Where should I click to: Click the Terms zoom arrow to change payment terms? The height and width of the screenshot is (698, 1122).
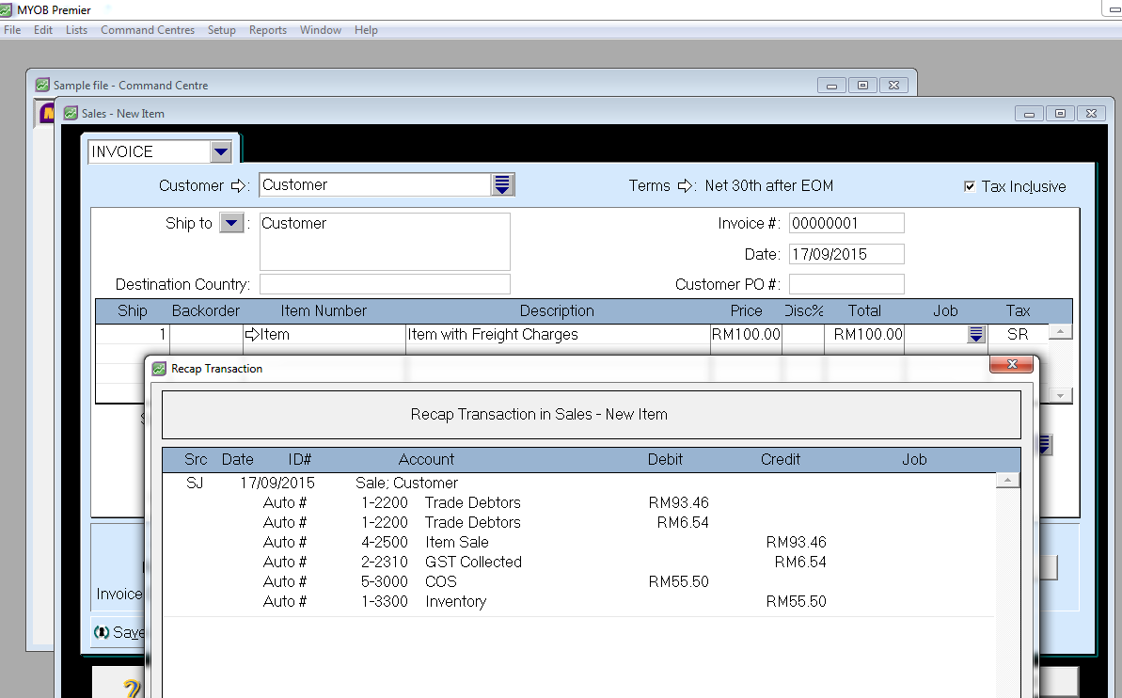coord(686,185)
